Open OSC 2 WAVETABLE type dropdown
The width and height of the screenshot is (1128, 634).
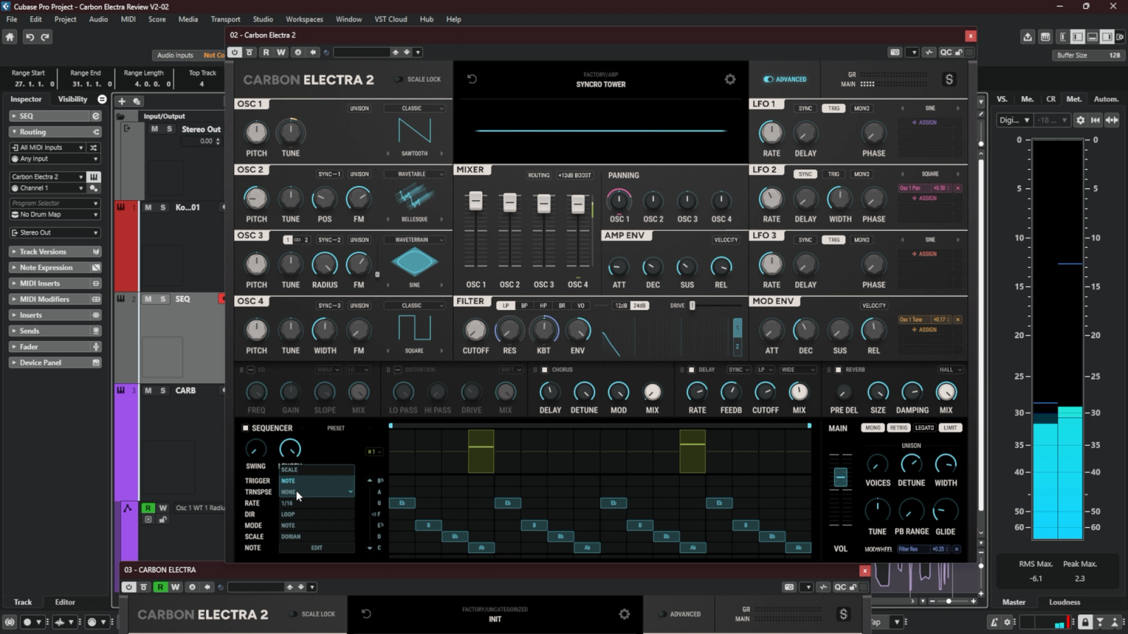click(x=415, y=174)
